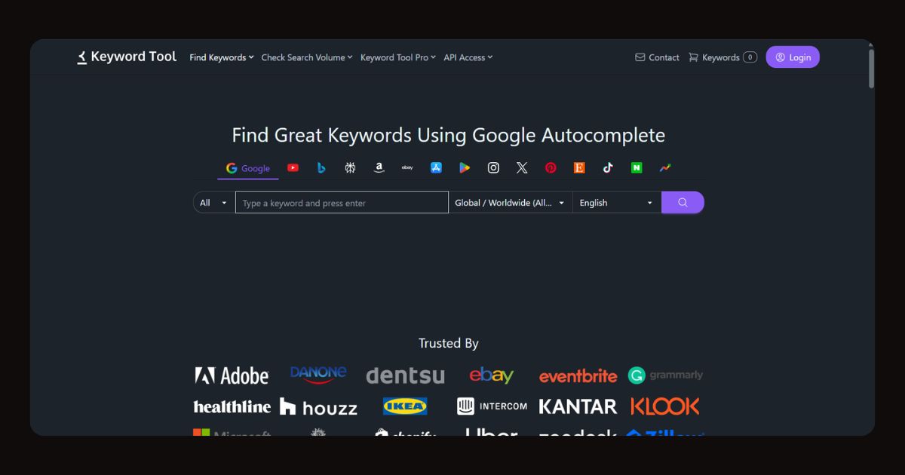Switch to App Store keyword search

(x=436, y=168)
